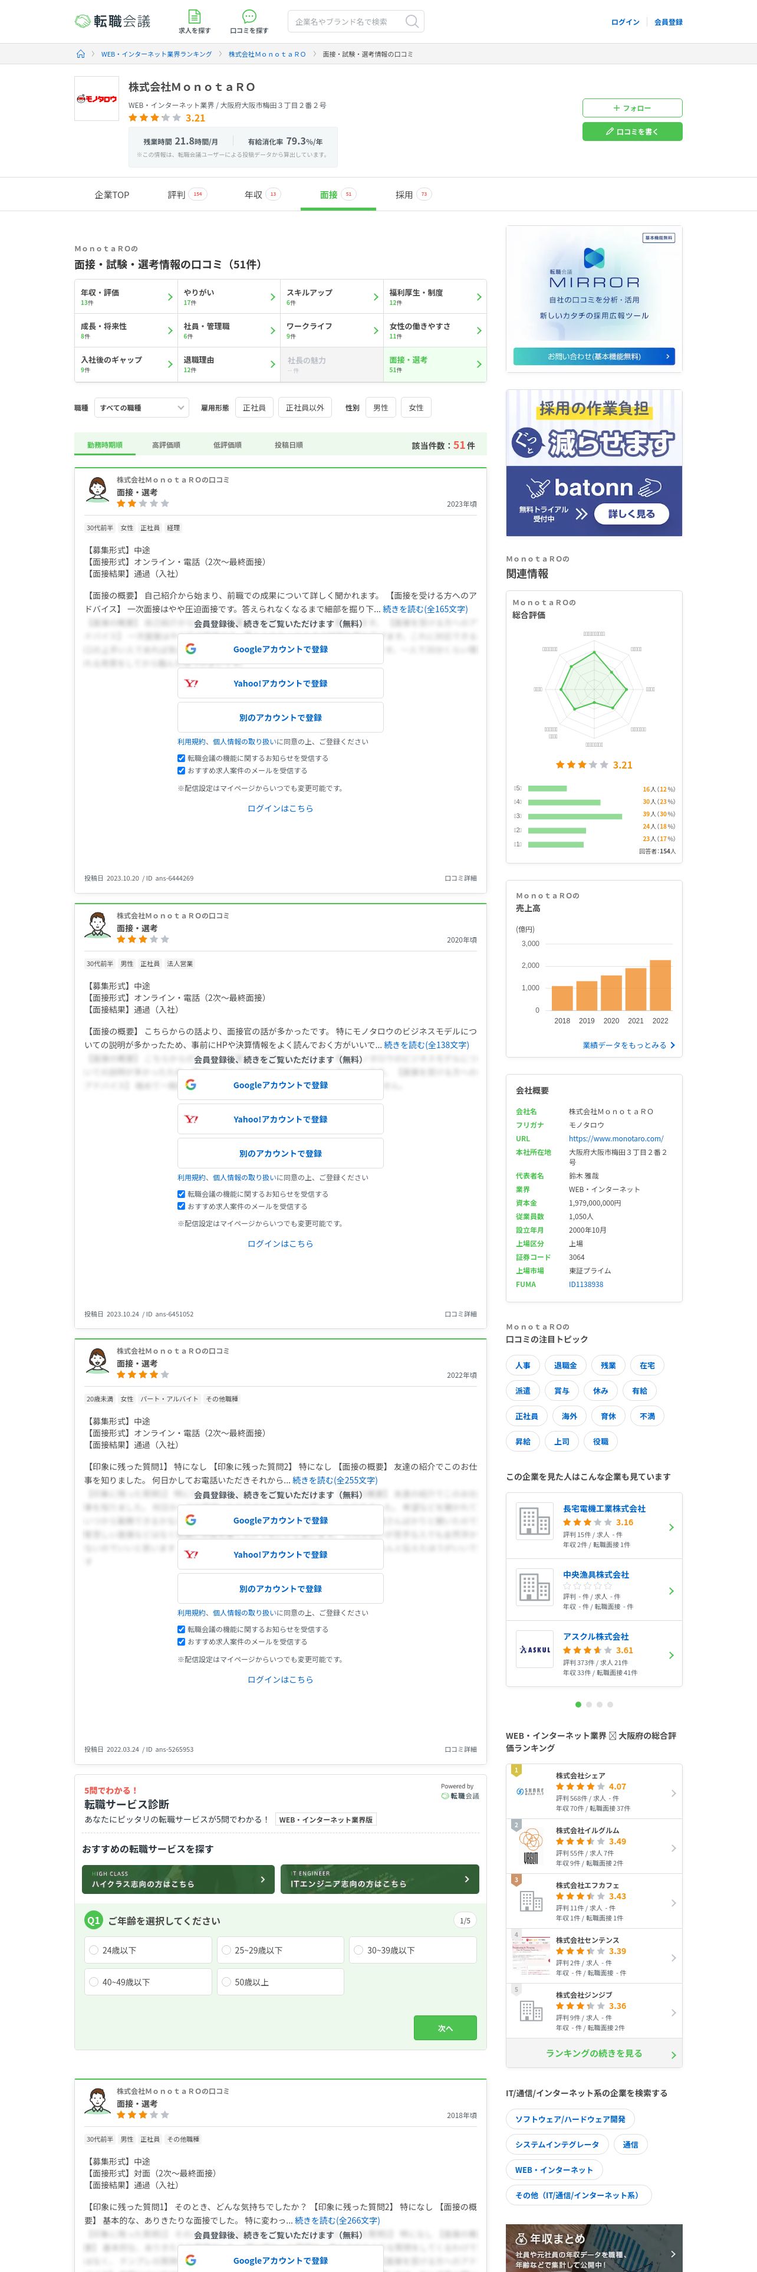This screenshot has width=757, height=2272.
Task: Click the フォロー button
Action: (x=632, y=107)
